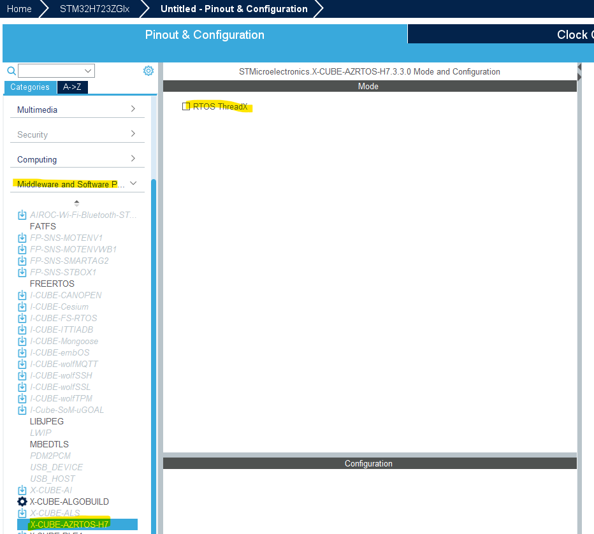594x534 pixels.
Task: Click download icon beside FP-SNS-STBOX1
Action: click(x=22, y=272)
